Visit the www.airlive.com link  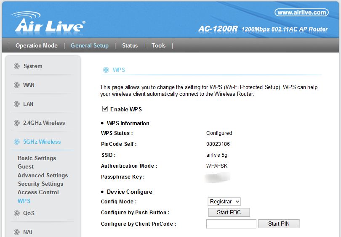click(x=301, y=12)
